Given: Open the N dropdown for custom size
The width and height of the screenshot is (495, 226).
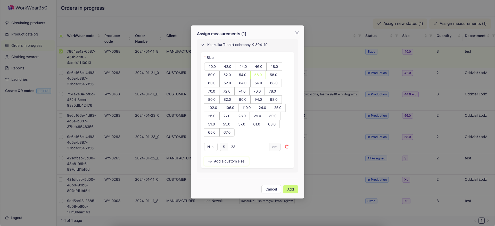Looking at the screenshot, I should point(211,147).
